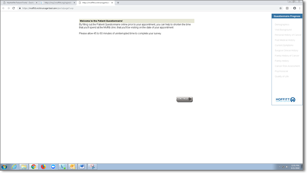Select Personal History of Cancer section
The height and width of the screenshot is (178, 308).
tap(288, 35)
